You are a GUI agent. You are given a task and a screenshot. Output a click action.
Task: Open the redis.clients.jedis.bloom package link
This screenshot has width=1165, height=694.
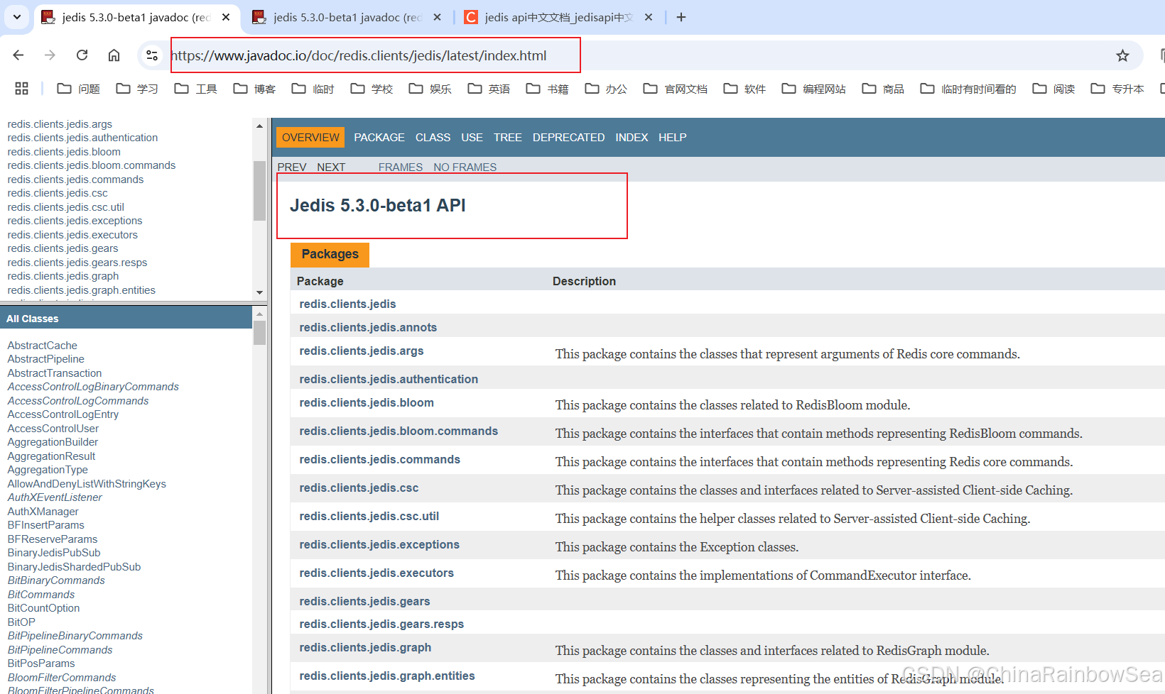(367, 402)
